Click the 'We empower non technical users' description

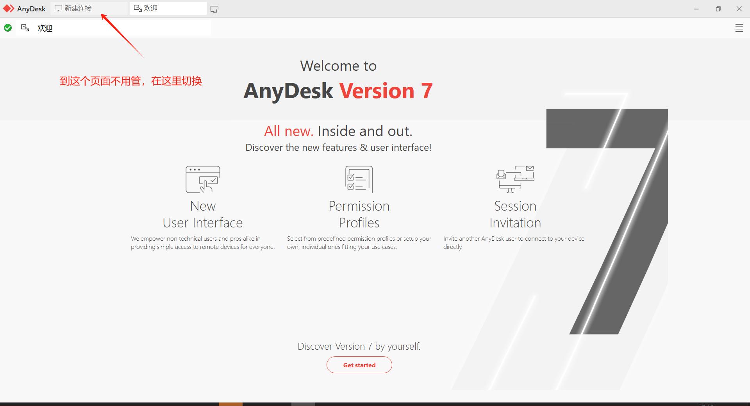[x=203, y=243]
